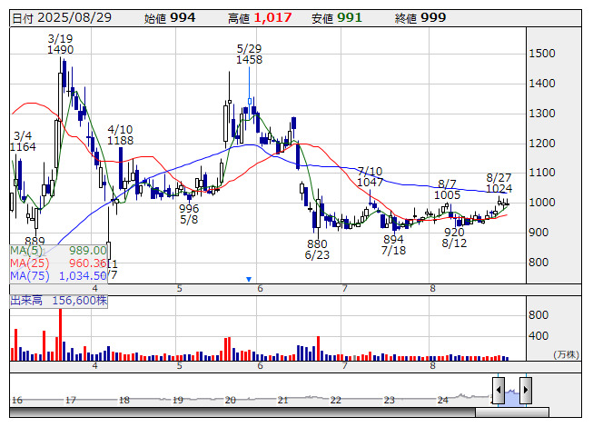This screenshot has height=427, width=593.
Task: Click year 20 on the navigator timeline
Action: [230, 400]
